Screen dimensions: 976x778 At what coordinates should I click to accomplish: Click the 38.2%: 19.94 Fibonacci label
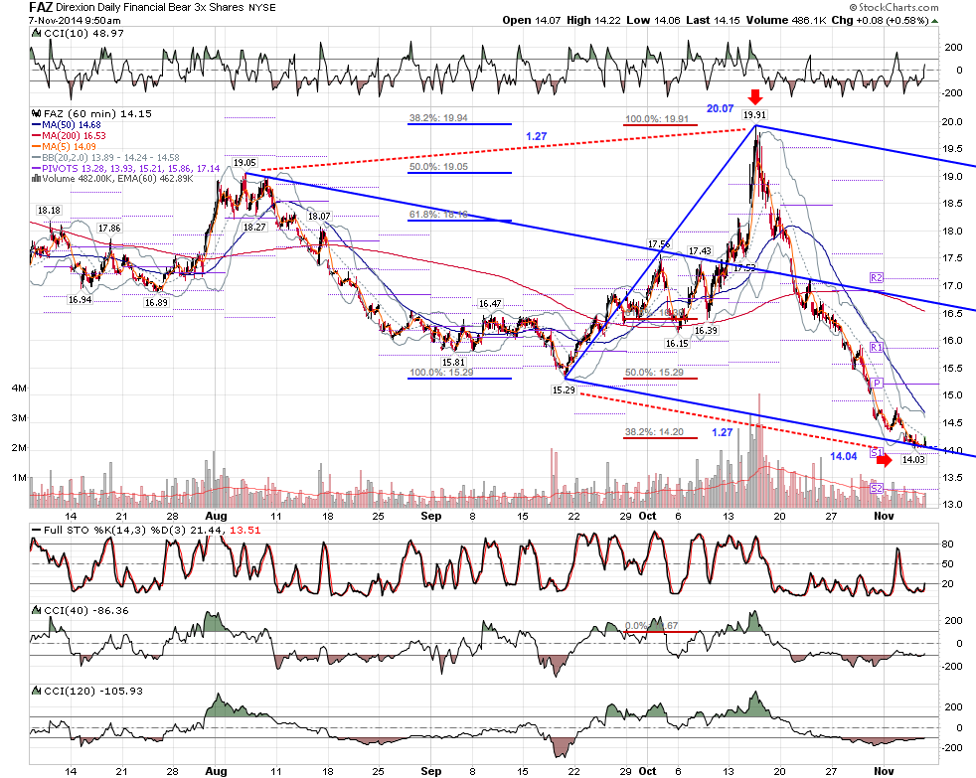tap(438, 117)
